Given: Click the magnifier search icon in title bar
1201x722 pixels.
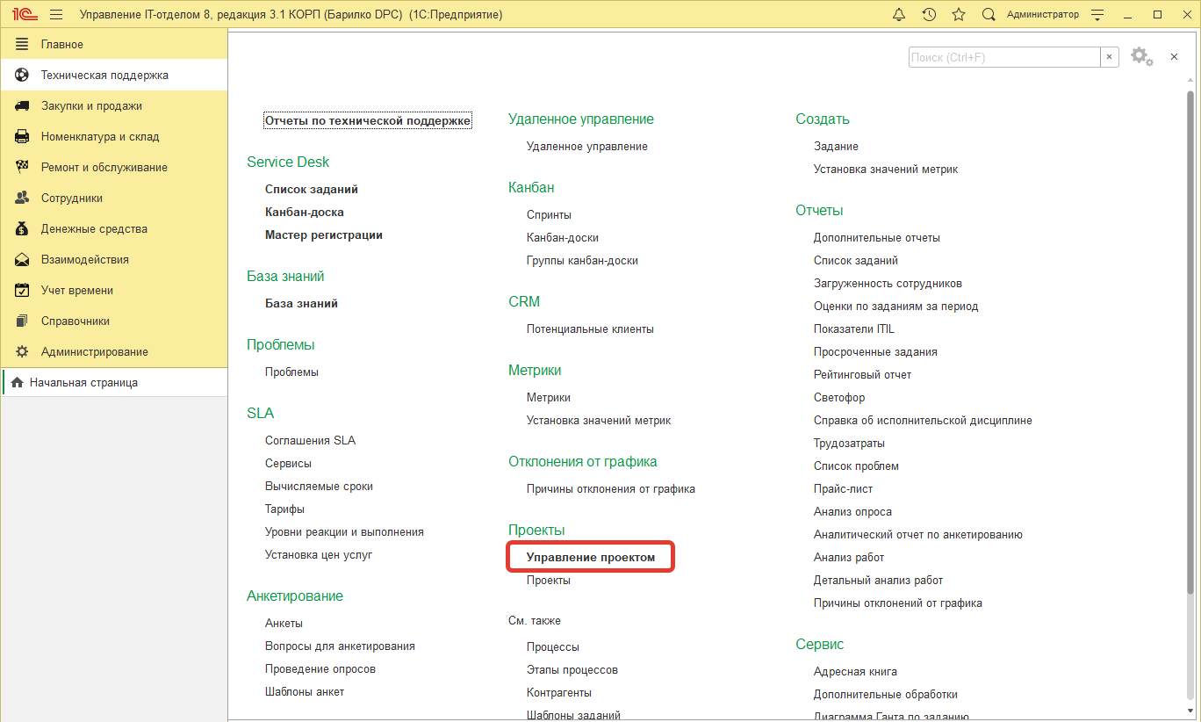Looking at the screenshot, I should [x=989, y=15].
